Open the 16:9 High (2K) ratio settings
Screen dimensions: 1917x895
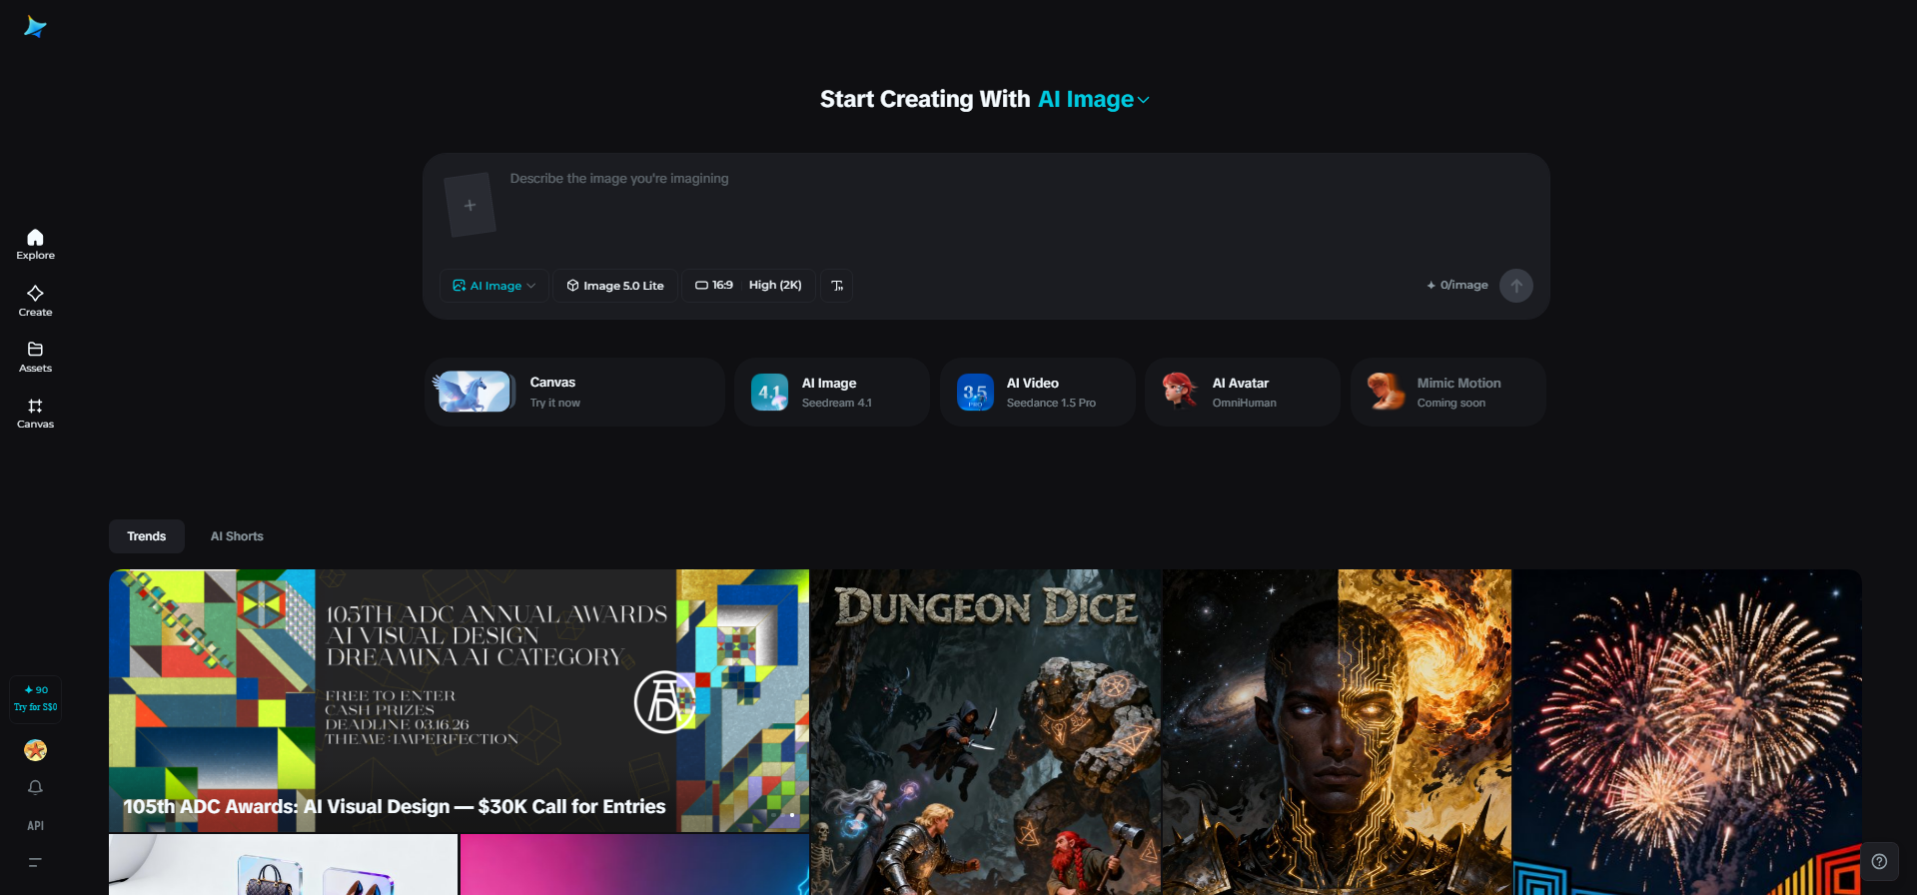pos(748,286)
